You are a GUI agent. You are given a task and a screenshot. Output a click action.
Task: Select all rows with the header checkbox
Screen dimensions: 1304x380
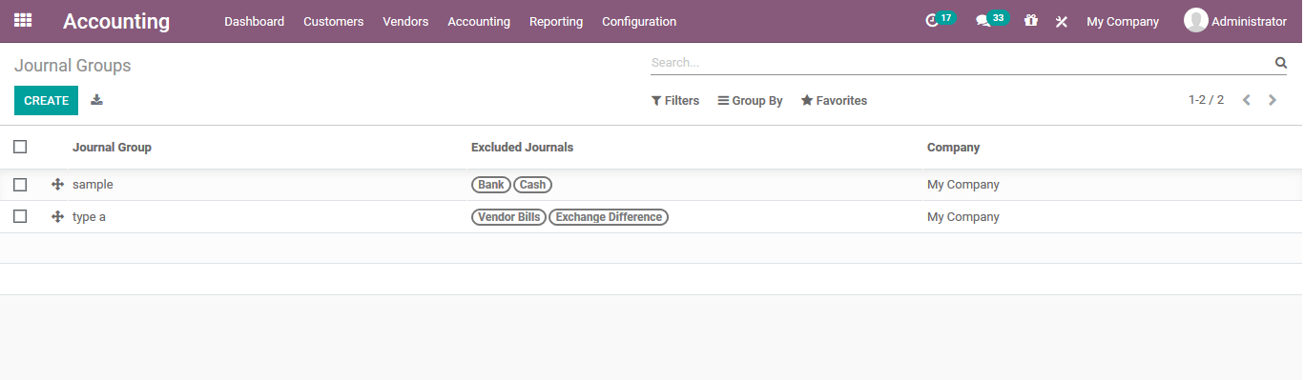(20, 147)
